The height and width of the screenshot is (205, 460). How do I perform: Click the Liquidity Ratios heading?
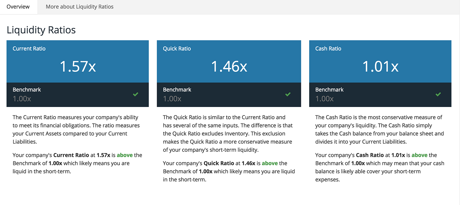click(41, 30)
